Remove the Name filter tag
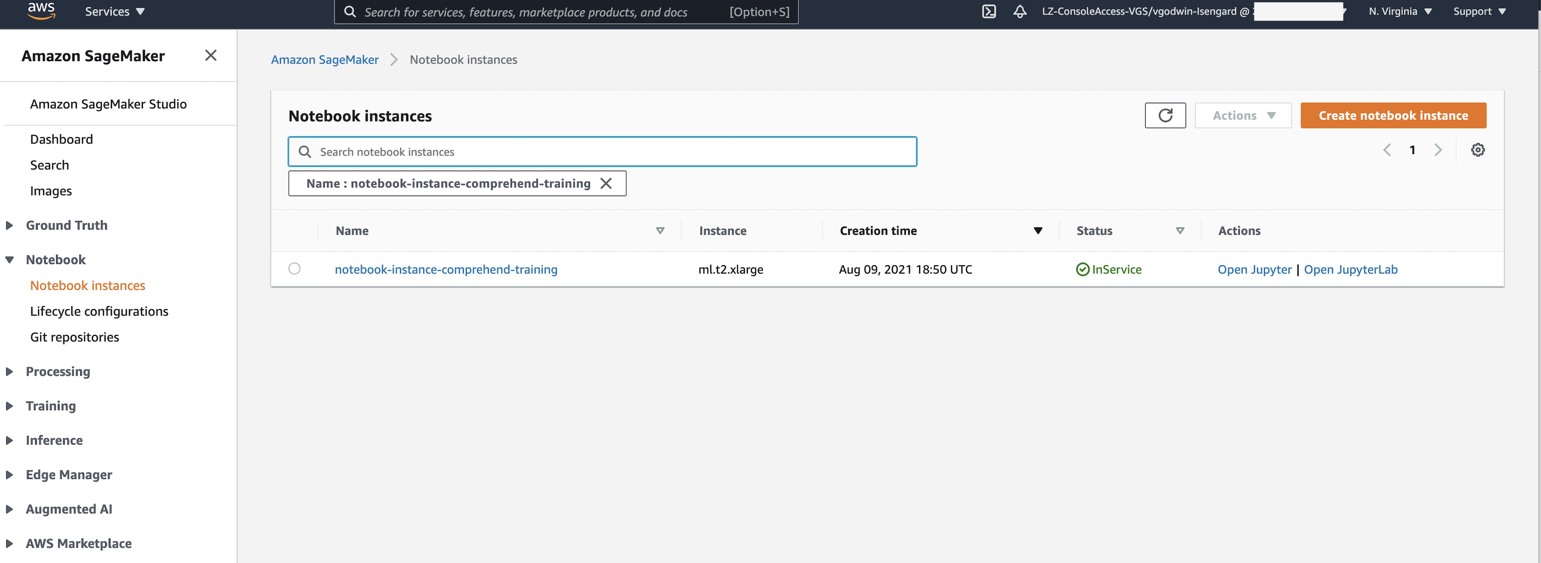This screenshot has height=563, width=1541. (x=606, y=183)
